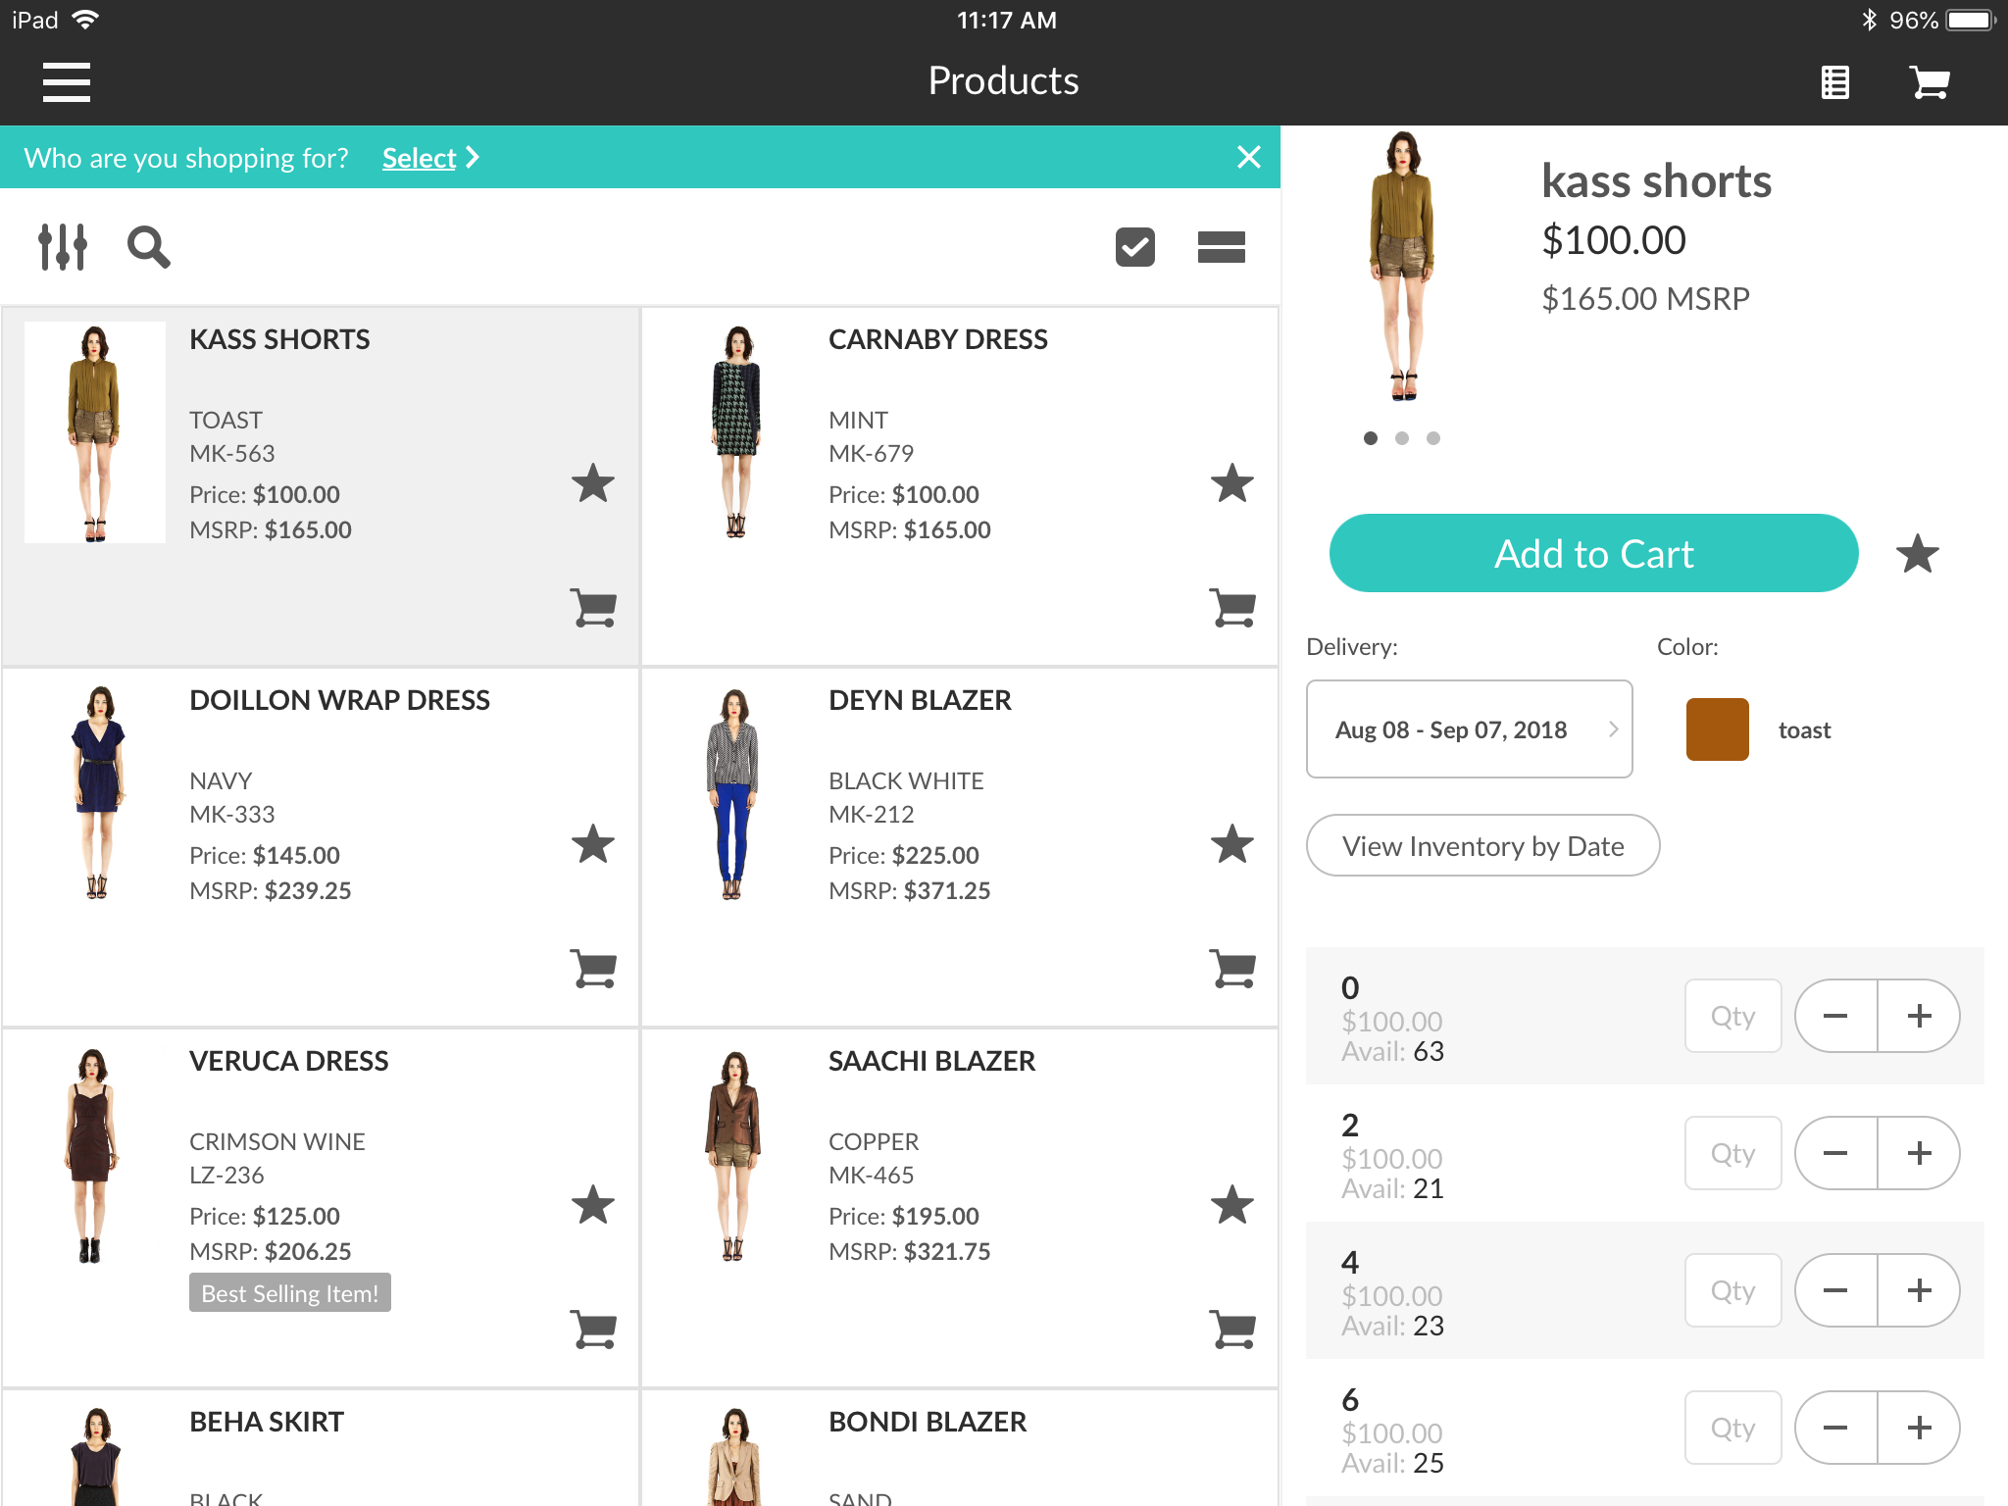2008x1506 pixels.
Task: Open Kass Shorts product thumbnail
Action: pyautogui.click(x=95, y=432)
